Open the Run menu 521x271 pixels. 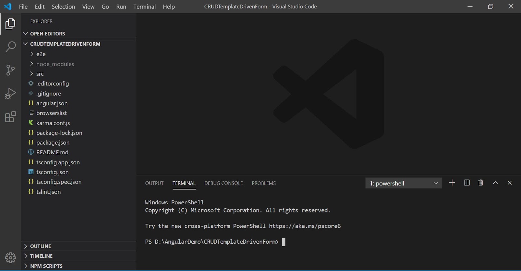point(121,6)
